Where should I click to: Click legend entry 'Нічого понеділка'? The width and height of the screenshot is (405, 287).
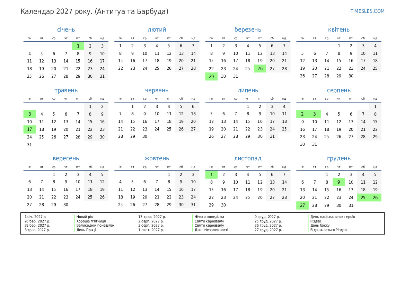209,217
